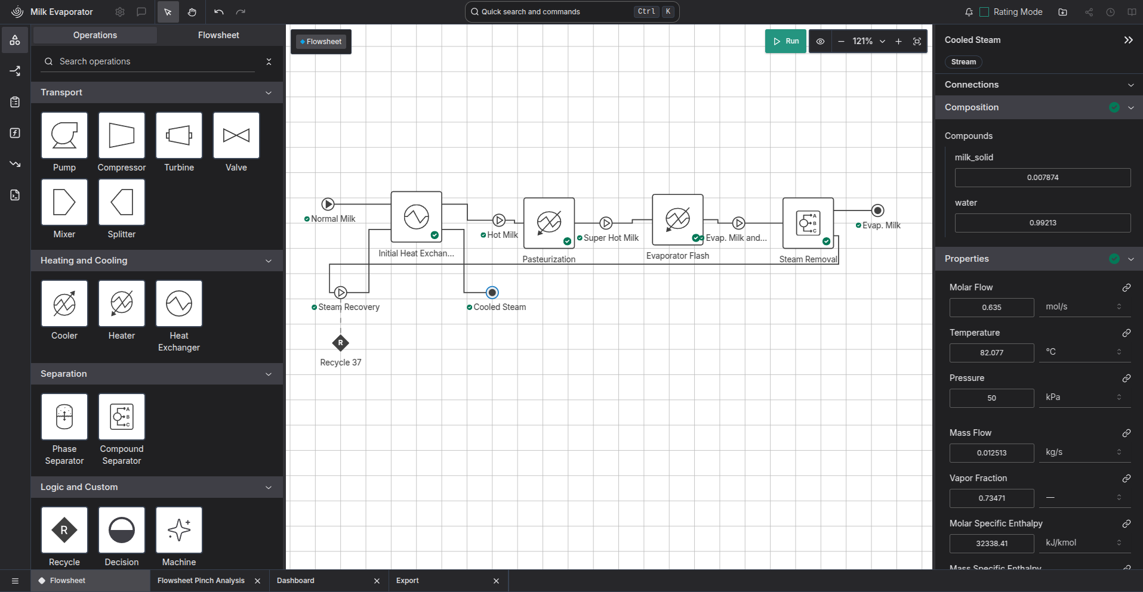Activate the pointer selection tool
Screen dimensions: 1143x592
tap(168, 12)
